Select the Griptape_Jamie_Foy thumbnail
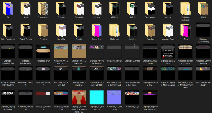Viewport: 212px width, 113px height. [x=25, y=97]
